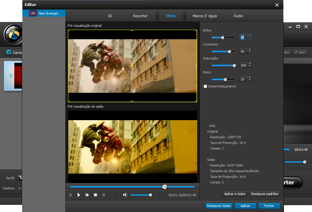Enable the Desentrelaçamento checkbox
Viewport: 312px width, 212px height.
[x=205, y=87]
